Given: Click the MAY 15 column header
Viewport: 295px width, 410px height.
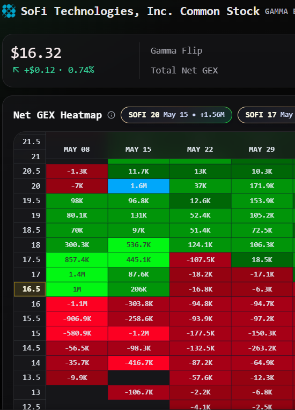Looking at the screenshot, I should 138,150.
